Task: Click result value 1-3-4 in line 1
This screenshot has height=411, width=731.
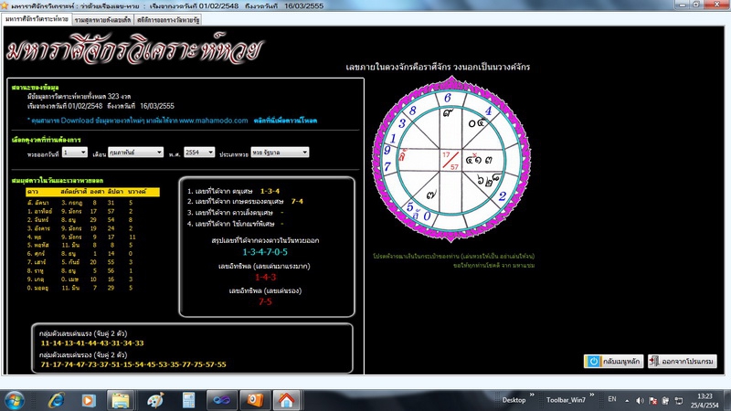Action: click(x=270, y=191)
